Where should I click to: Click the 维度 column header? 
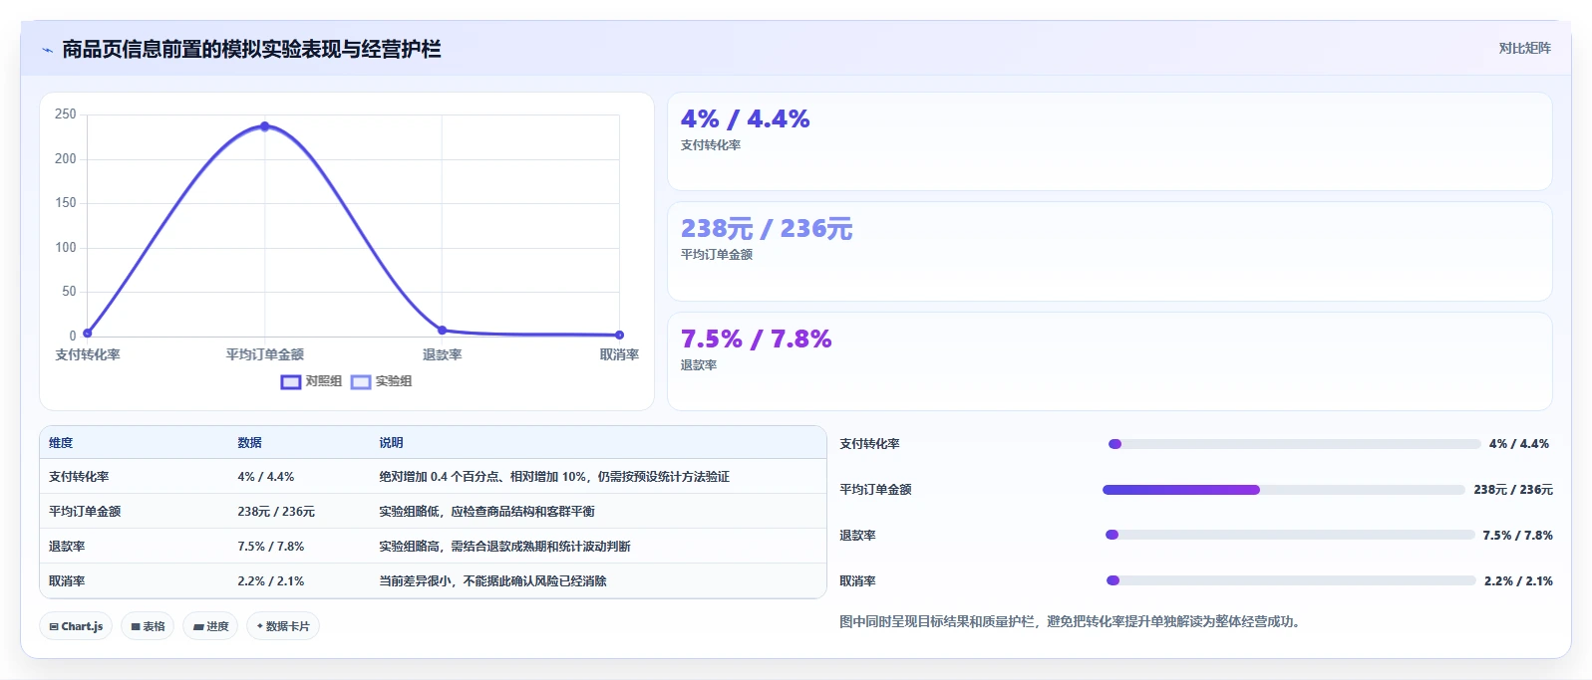pyautogui.click(x=61, y=443)
